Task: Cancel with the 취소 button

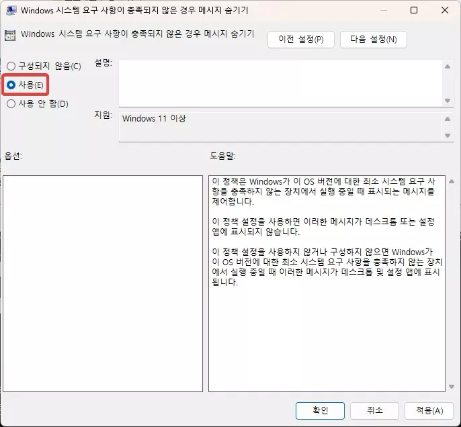Action: [x=374, y=410]
